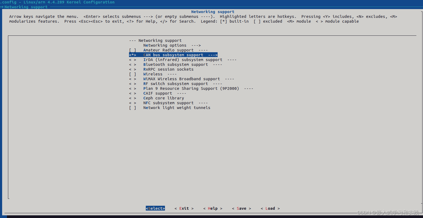Image resolution: width=423 pixels, height=218 pixels.
Task: Toggle Plan 9 Resource Sharing module marker
Action: click(x=132, y=88)
